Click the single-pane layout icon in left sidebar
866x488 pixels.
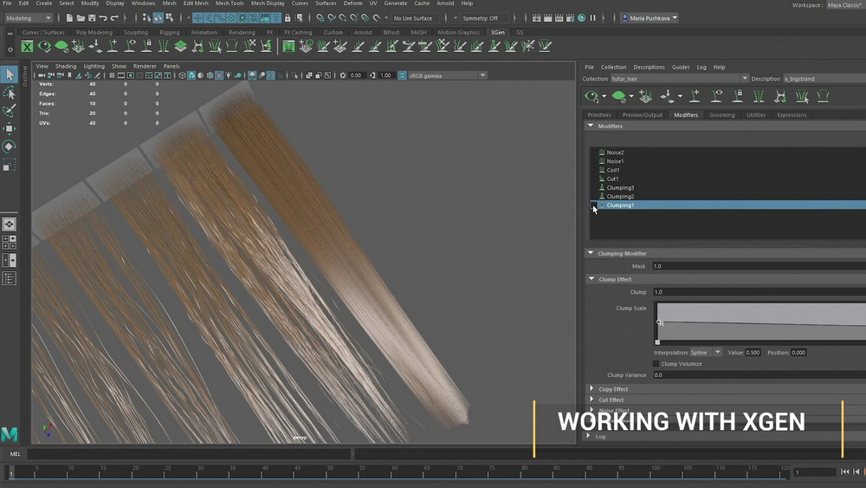point(10,224)
